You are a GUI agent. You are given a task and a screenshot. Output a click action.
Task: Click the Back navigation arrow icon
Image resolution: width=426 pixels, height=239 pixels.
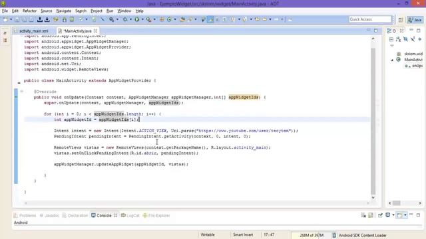pyautogui.click(x=264, y=19)
